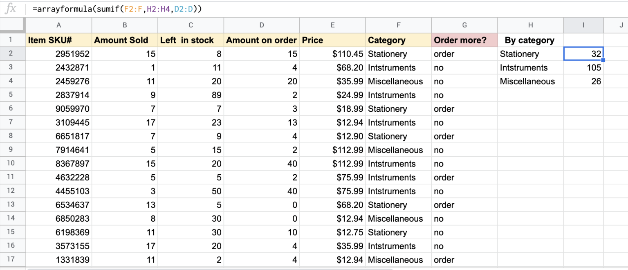The width and height of the screenshot is (628, 270).
Task: Select the cell showing SKU 2951952
Action: (x=58, y=54)
